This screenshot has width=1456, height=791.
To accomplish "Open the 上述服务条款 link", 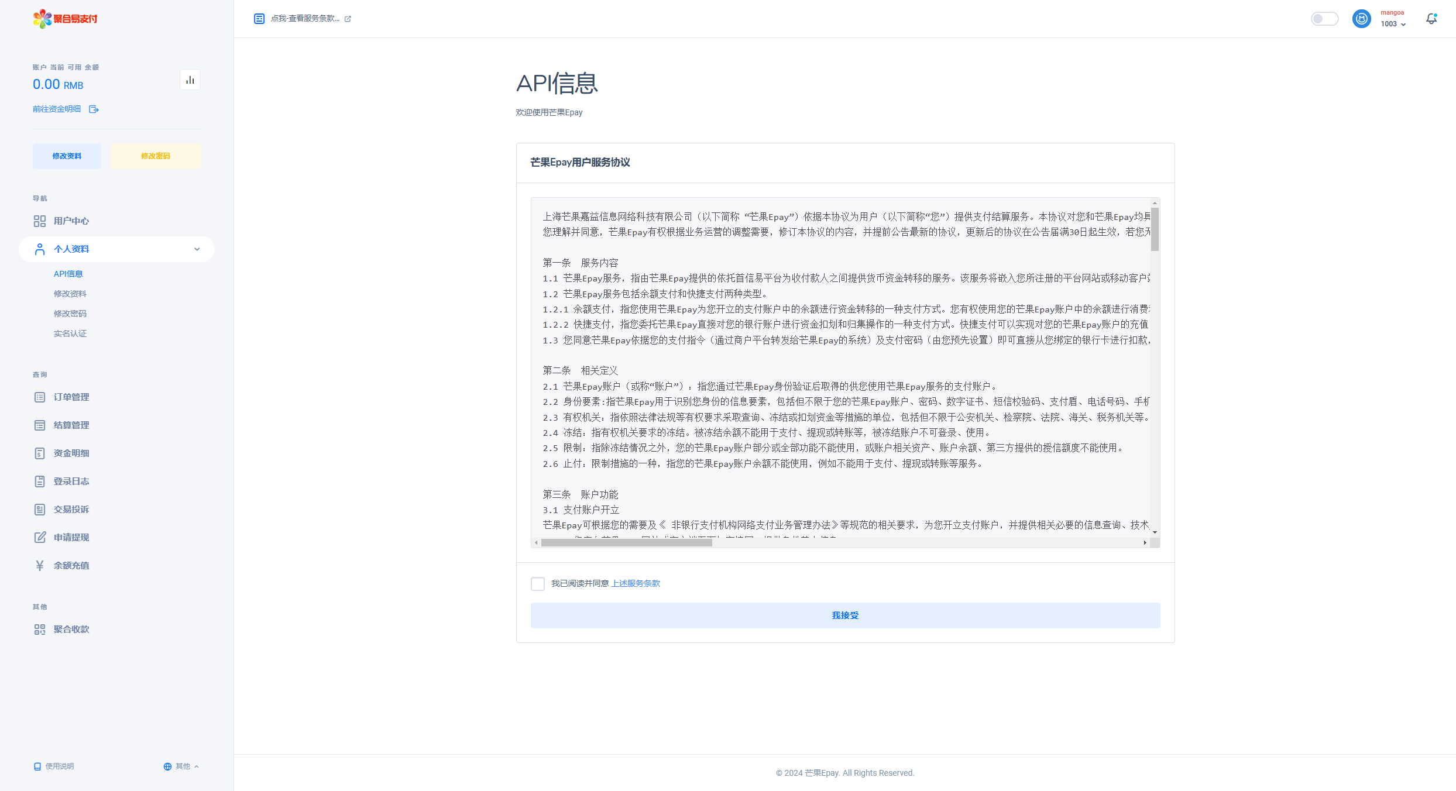I will coord(636,583).
